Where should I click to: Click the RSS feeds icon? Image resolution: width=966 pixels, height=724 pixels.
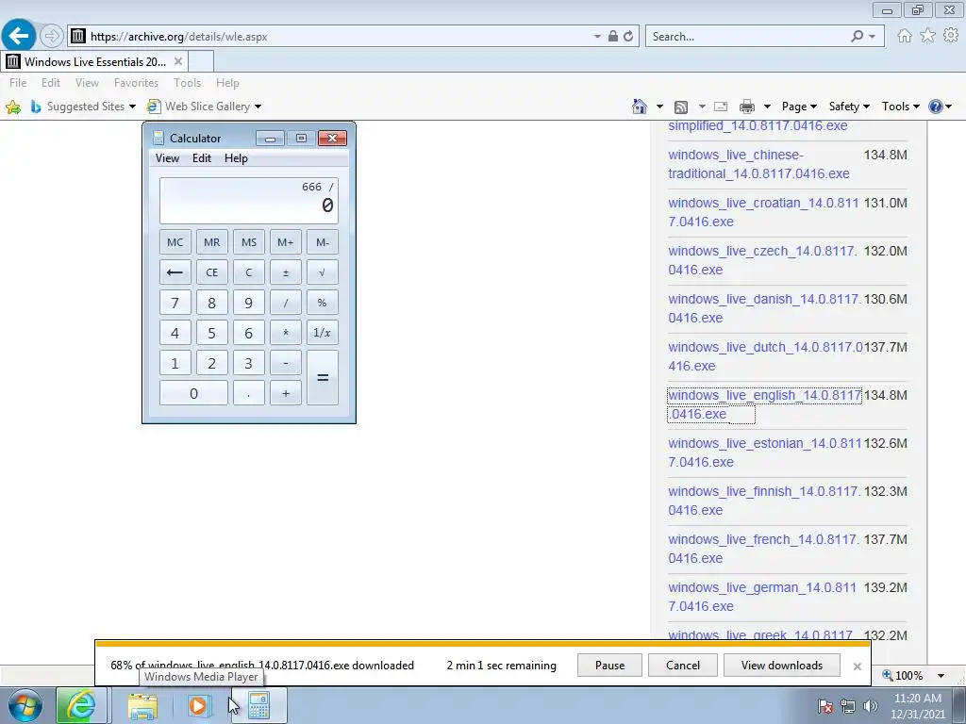tap(681, 107)
